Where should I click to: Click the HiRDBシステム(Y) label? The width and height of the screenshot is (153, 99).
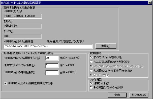click(x=13, y=11)
